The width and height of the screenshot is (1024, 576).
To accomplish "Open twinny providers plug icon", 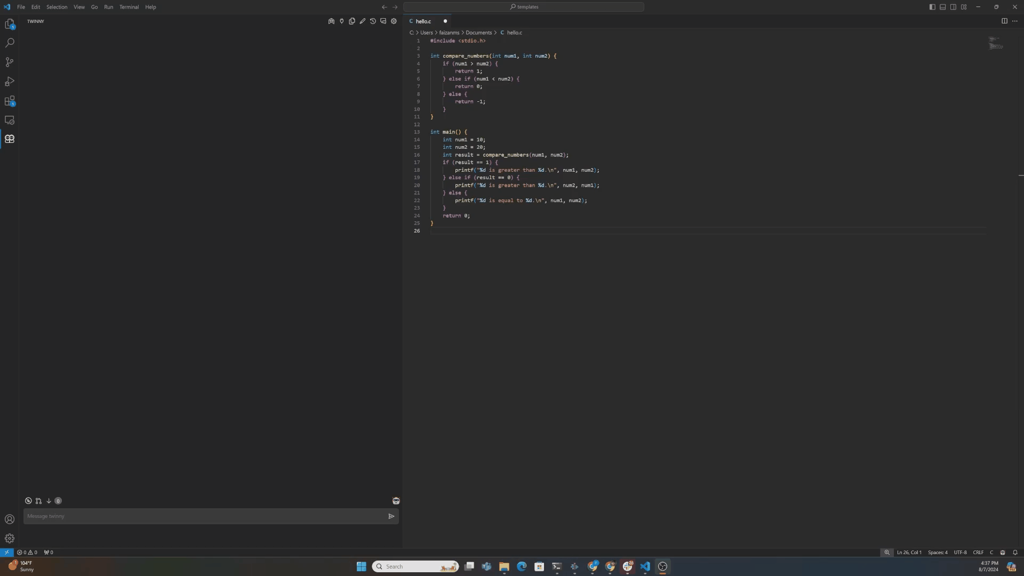I will click(x=342, y=21).
